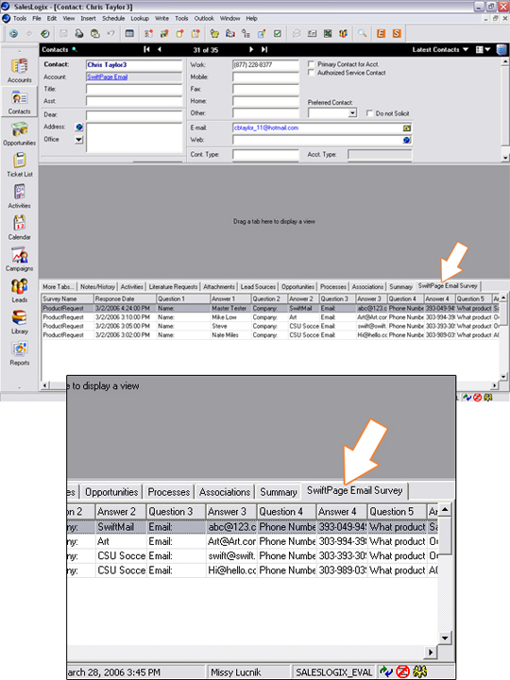This screenshot has width=510, height=680.
Task: Open the Leads sidebar icon
Action: (20, 290)
